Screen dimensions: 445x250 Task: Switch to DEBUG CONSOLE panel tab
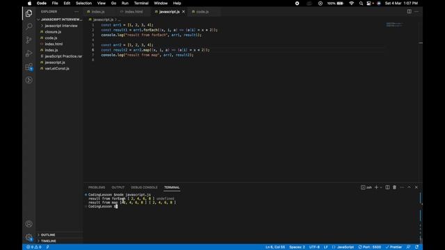pyautogui.click(x=144, y=187)
